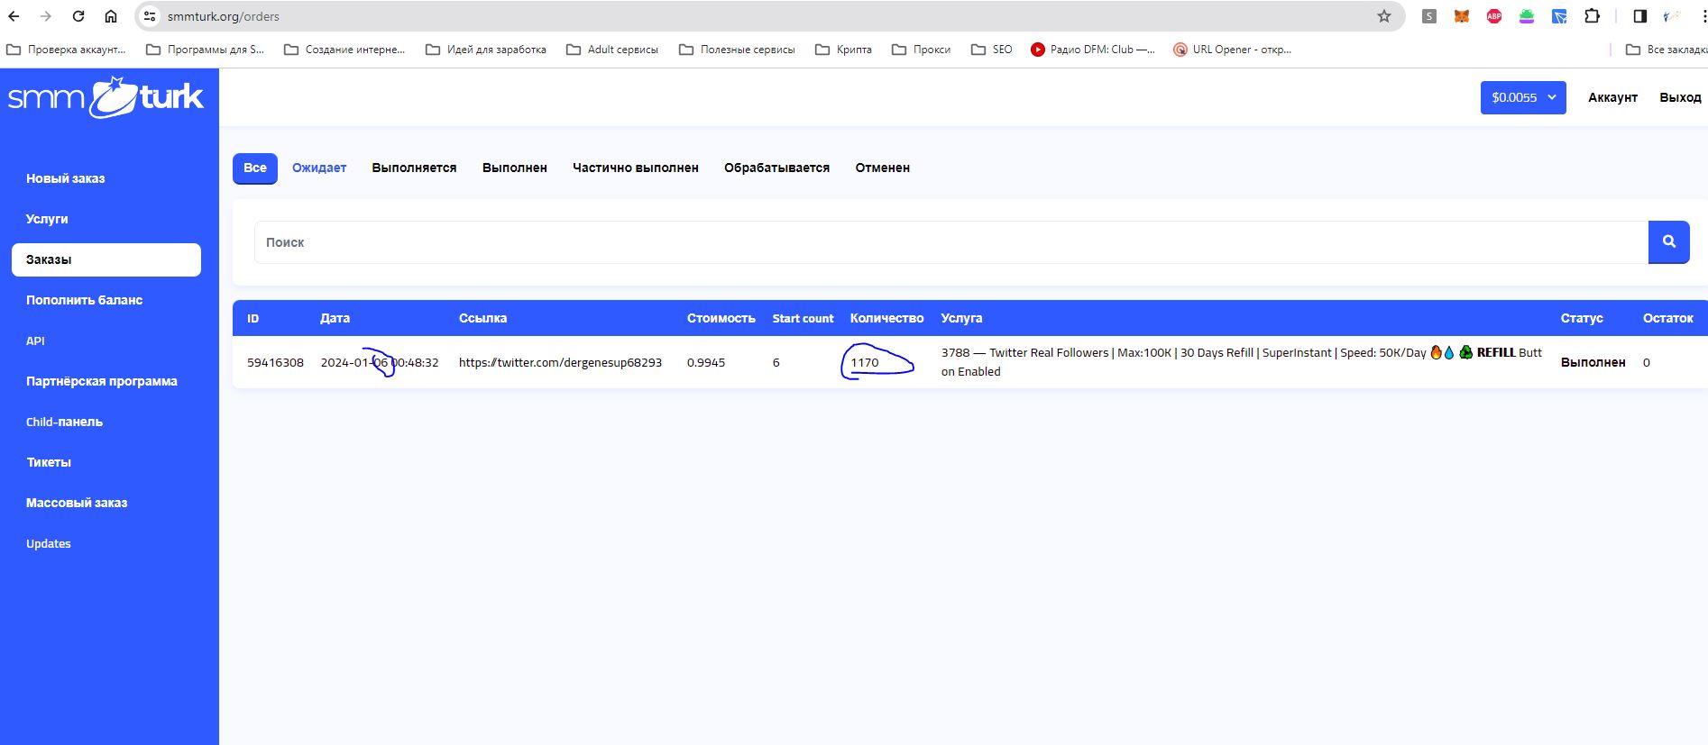Open API in sidebar
This screenshot has height=745, width=1708.
pyautogui.click(x=35, y=341)
